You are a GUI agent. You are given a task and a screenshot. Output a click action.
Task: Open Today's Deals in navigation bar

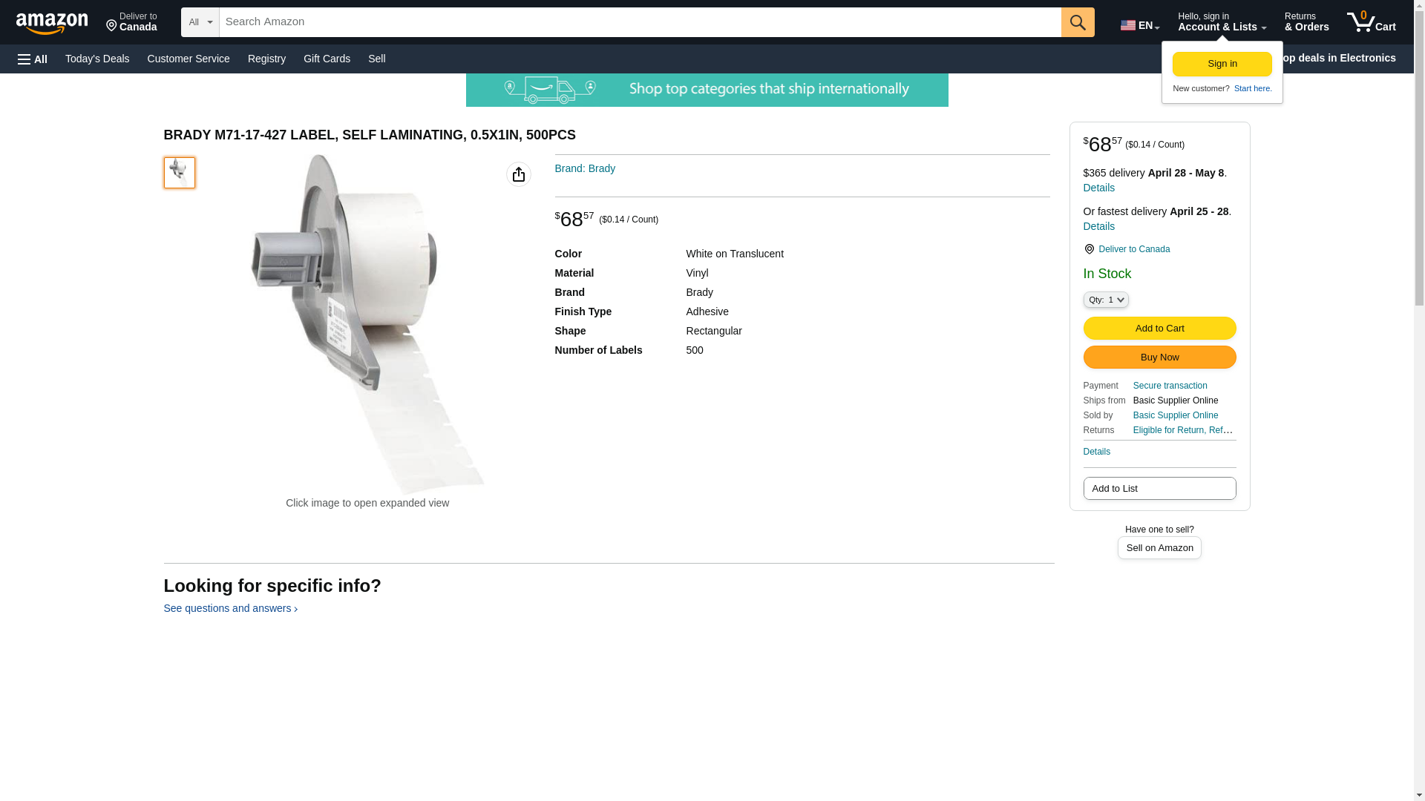tap(97, 59)
